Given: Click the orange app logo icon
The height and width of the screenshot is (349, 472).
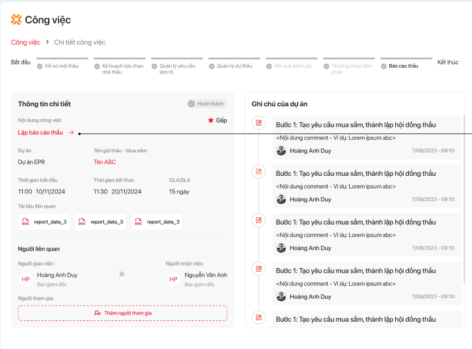Looking at the screenshot, I should 16,20.
